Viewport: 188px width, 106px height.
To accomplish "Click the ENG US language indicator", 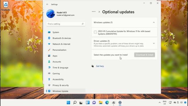I will (164, 102).
